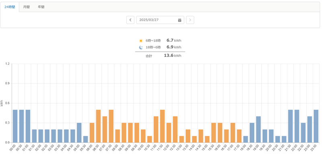Go to previous day with left chevron
This screenshot has height=155, width=322.
click(130, 20)
